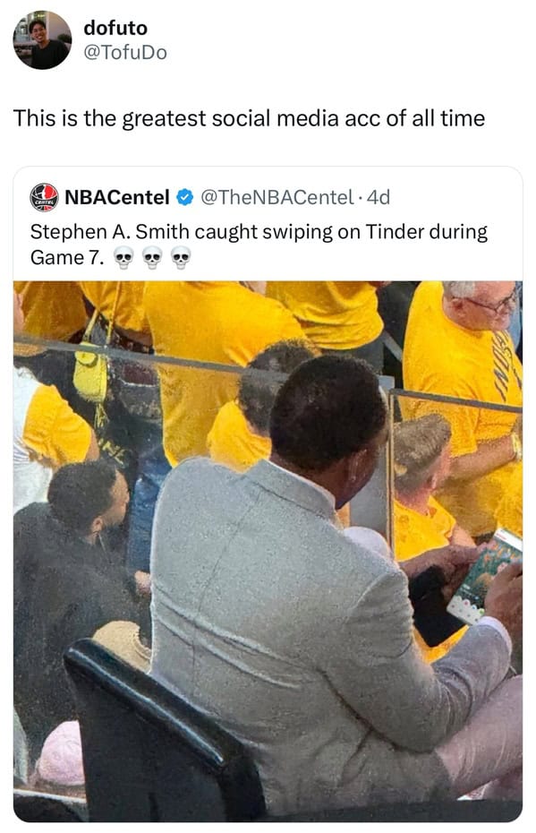The width and height of the screenshot is (536, 833).
Task: Click the yellow handbag in the photo
Action: click(91, 374)
